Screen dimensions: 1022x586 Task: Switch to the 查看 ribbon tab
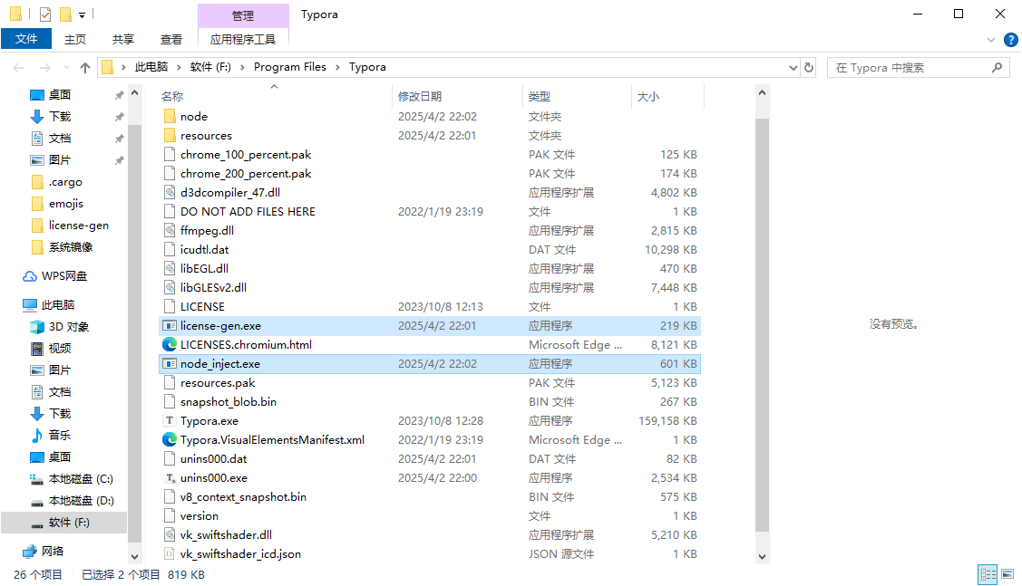(171, 39)
